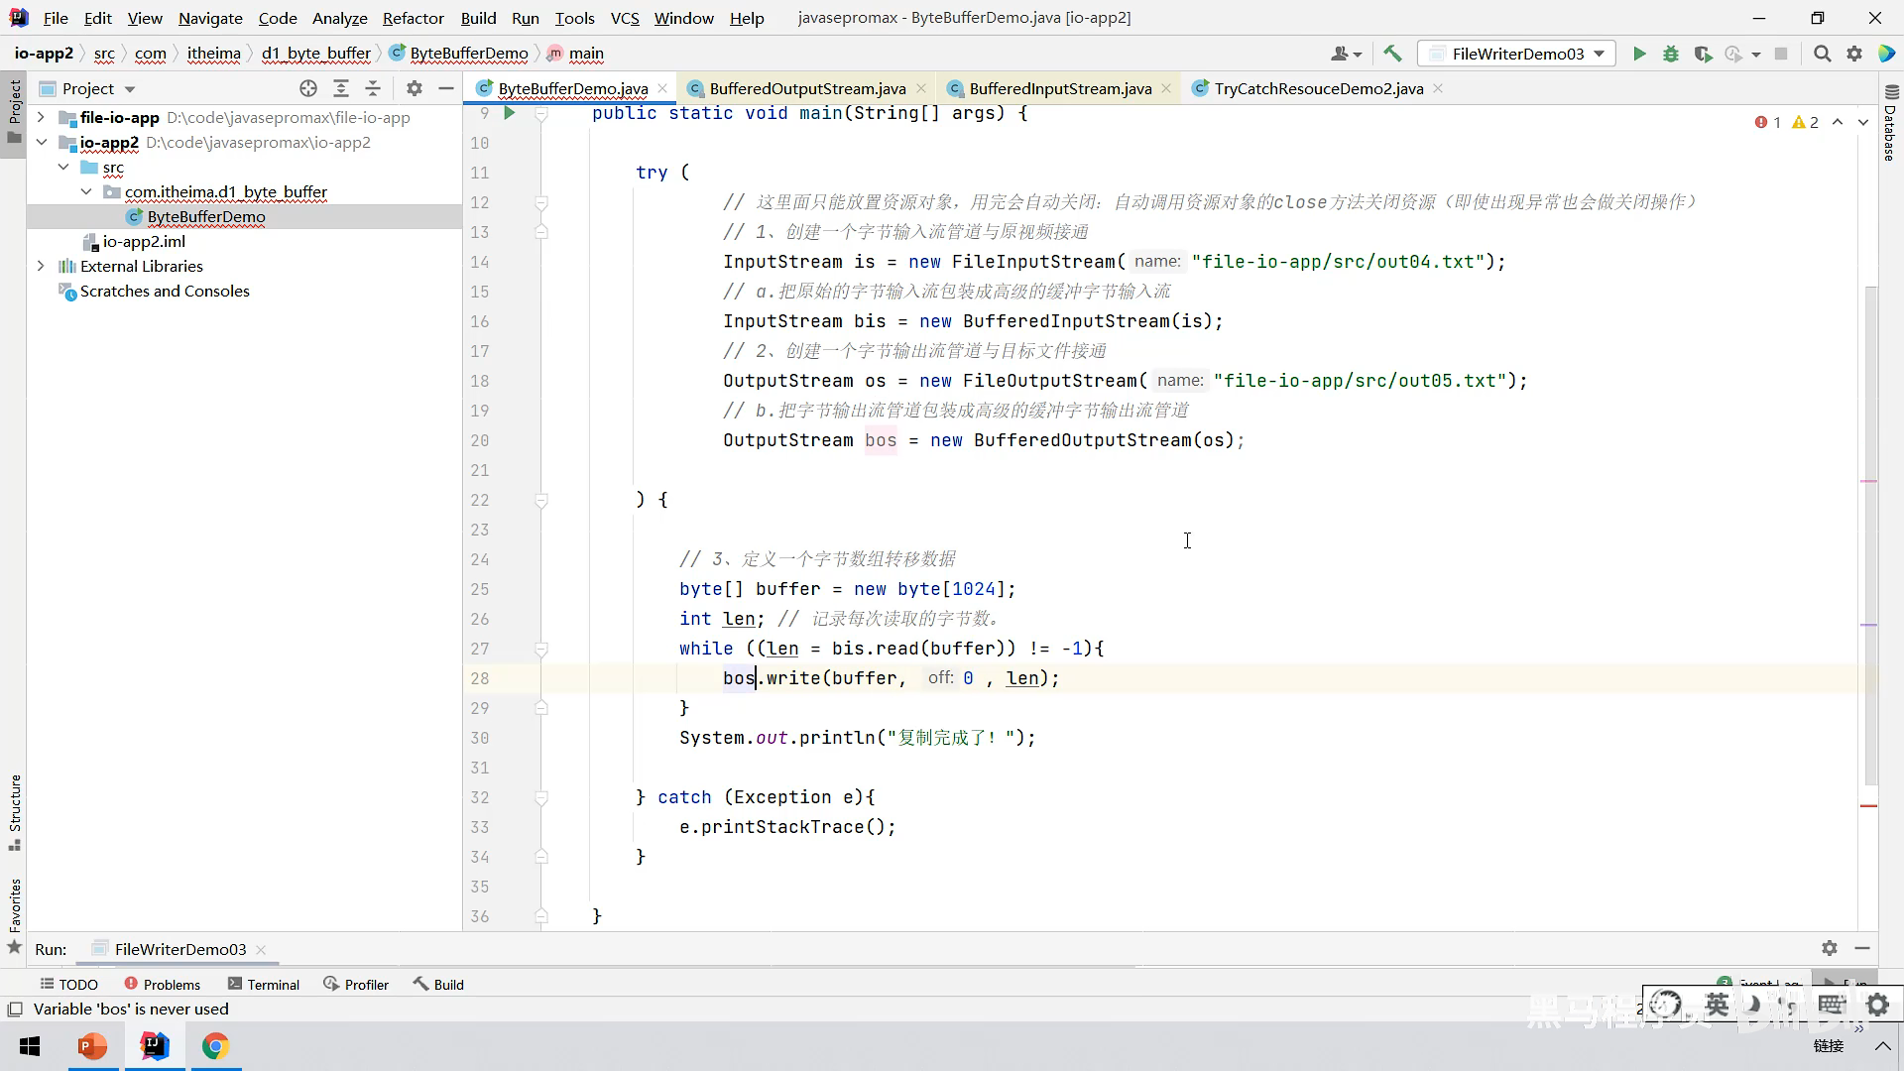The width and height of the screenshot is (1904, 1071).
Task: Open Search Everywhere magnifier icon
Action: point(1822,54)
